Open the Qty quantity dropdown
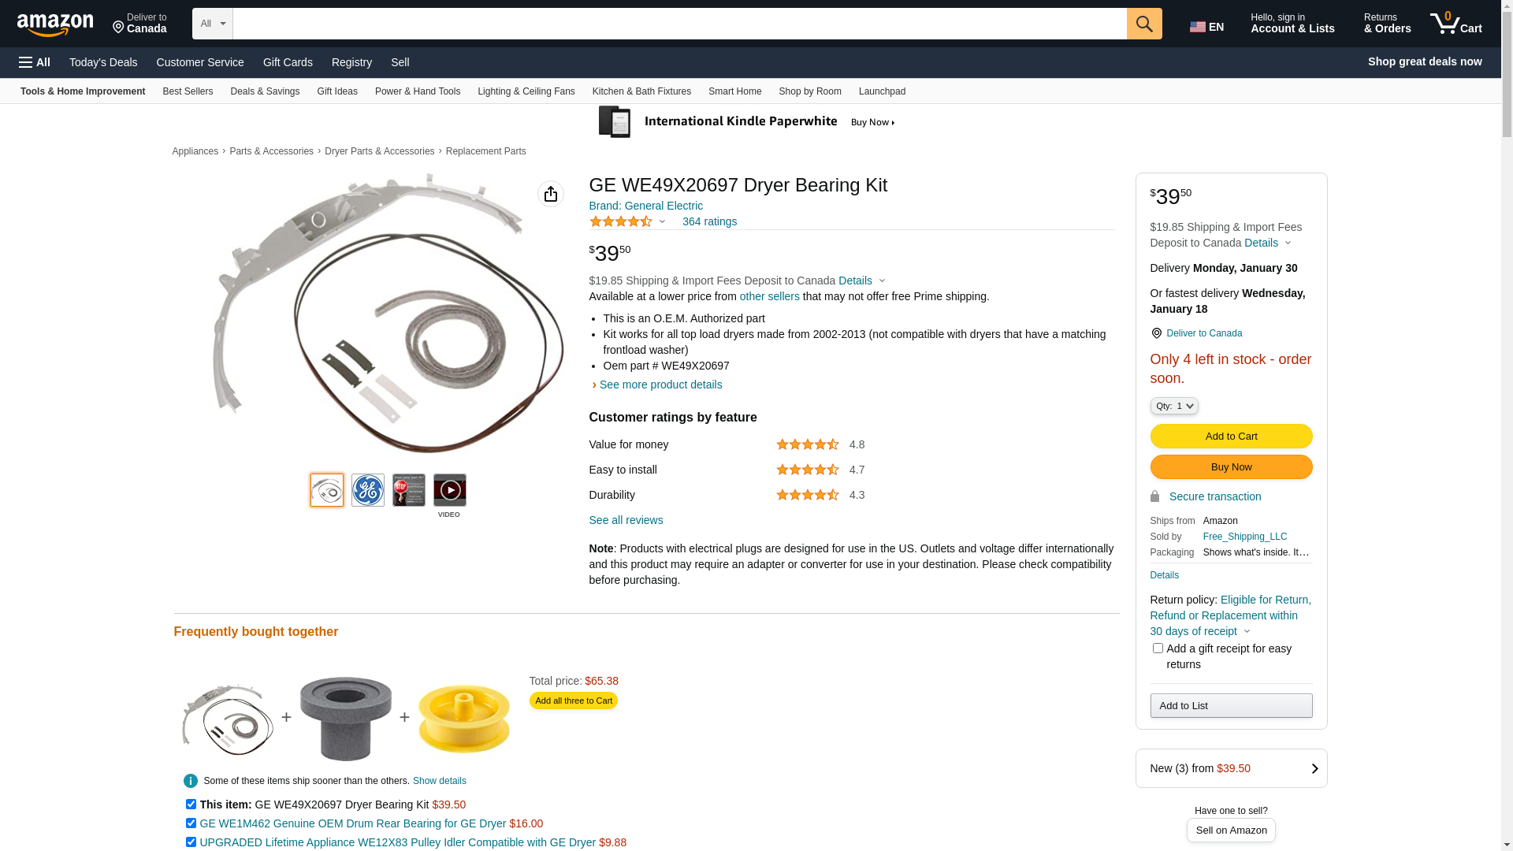This screenshot has height=851, width=1513. pos(1173,406)
